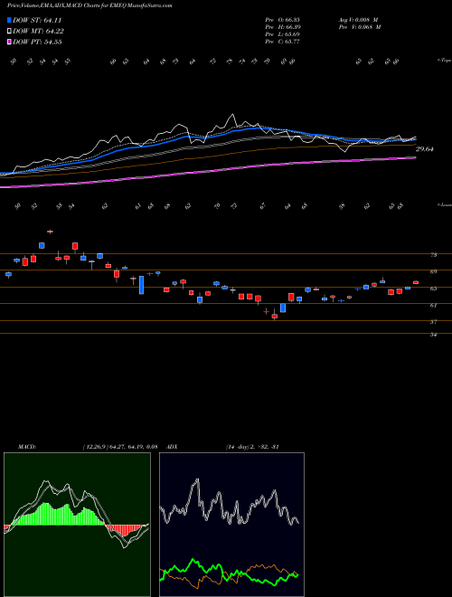Click the magenta DOW PT legend swatch
This screenshot has width=452, height=597.
click(x=10, y=42)
